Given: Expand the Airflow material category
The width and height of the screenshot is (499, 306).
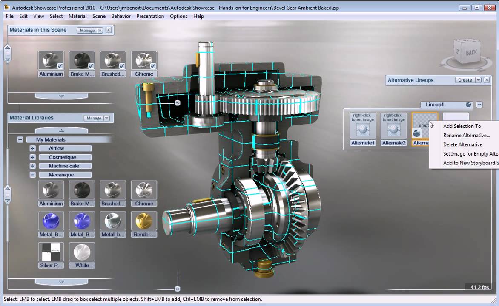Looking at the screenshot, I should point(33,148).
